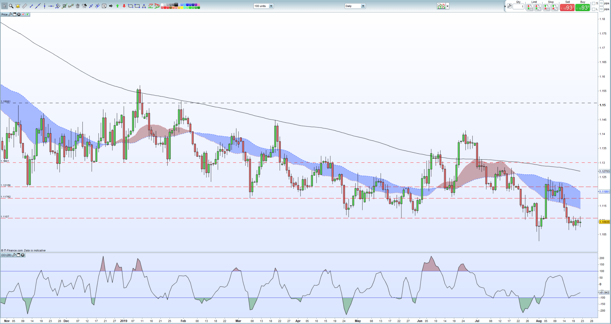Click the 1.1107 support level label
Viewport: 611px width, 324px height.
pyautogui.click(x=5, y=217)
